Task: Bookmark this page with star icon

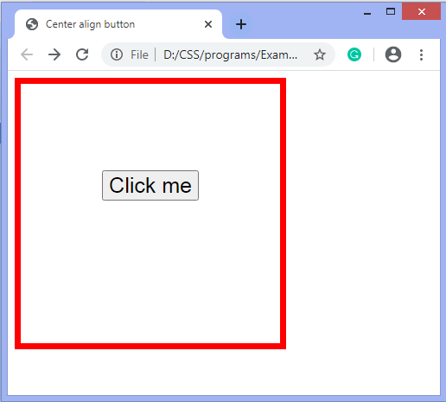Action: 320,54
